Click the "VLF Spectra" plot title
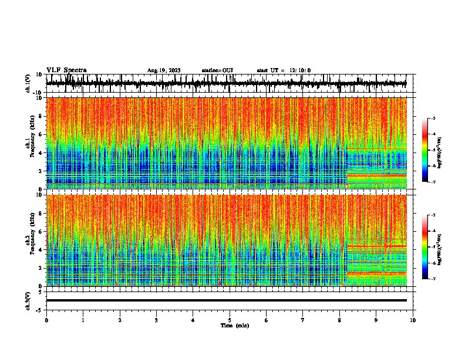The width and height of the screenshot is (465, 359). pos(67,70)
